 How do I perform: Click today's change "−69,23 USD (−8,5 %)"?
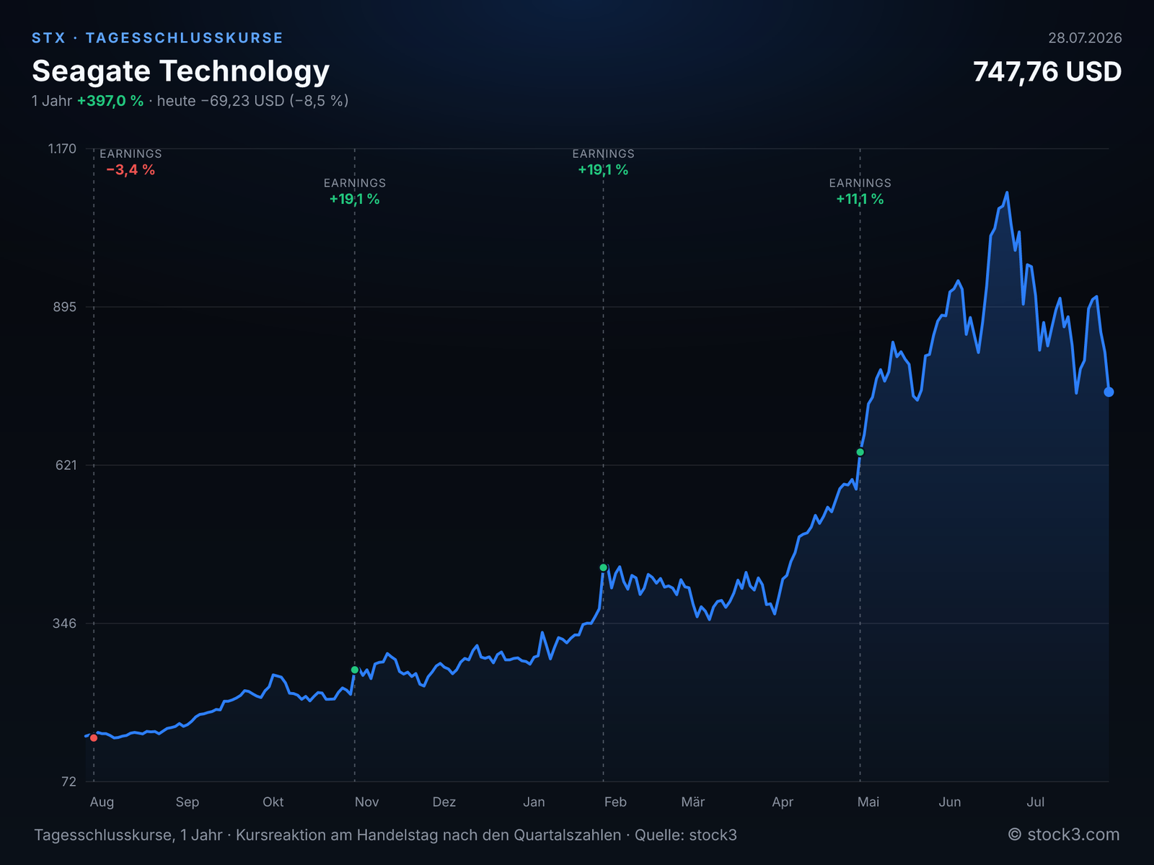(x=275, y=100)
